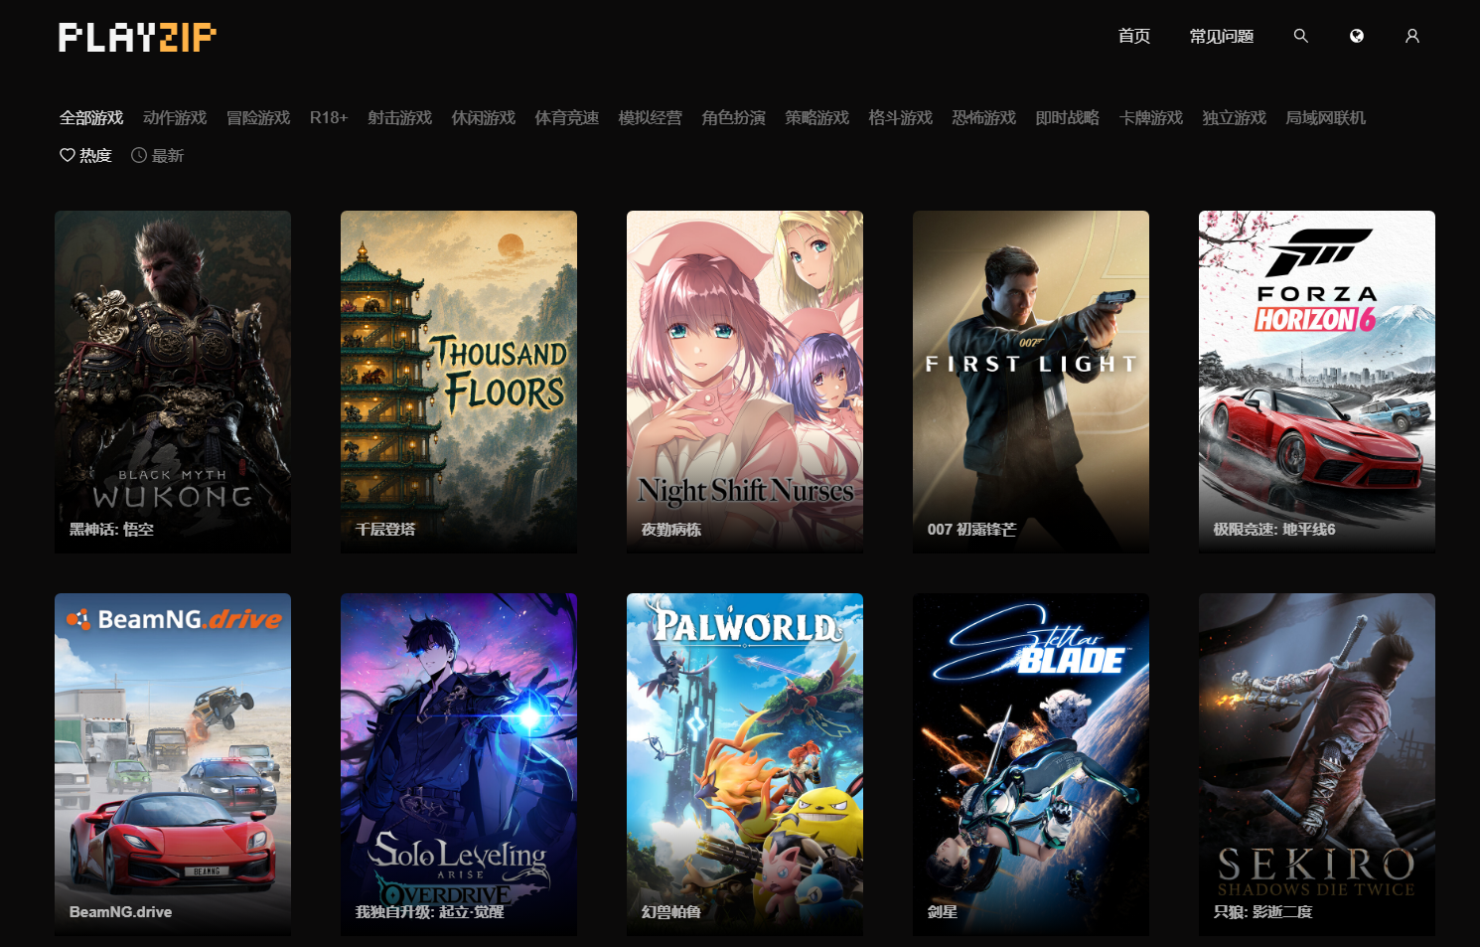Click the BeamNG.drive caption text
Image resolution: width=1480 pixels, height=947 pixels.
click(x=120, y=912)
